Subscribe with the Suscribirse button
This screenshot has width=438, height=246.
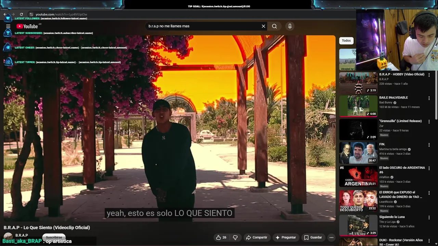(x=54, y=237)
